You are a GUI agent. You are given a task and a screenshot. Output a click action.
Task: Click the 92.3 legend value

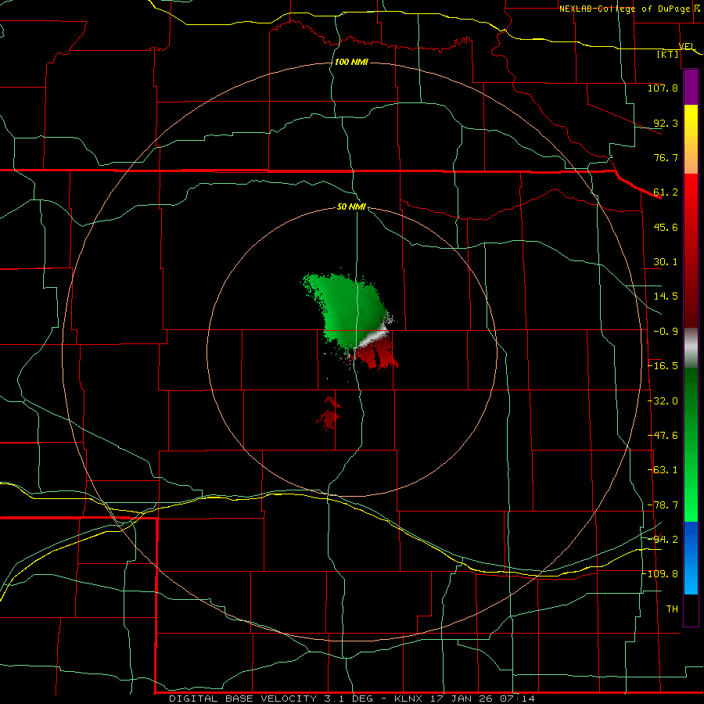[666, 123]
